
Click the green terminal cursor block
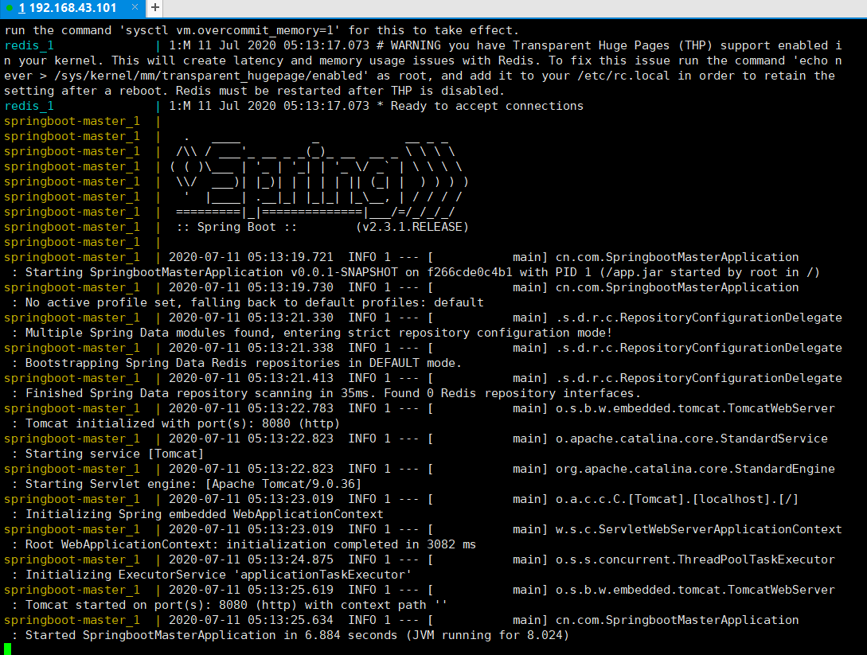coord(7,649)
